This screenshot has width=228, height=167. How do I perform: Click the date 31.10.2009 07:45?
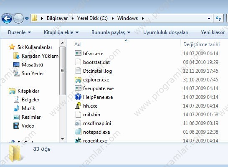pos(201,80)
